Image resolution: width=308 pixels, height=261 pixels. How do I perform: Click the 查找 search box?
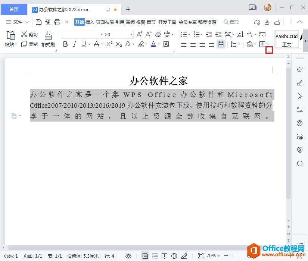coord(231,22)
